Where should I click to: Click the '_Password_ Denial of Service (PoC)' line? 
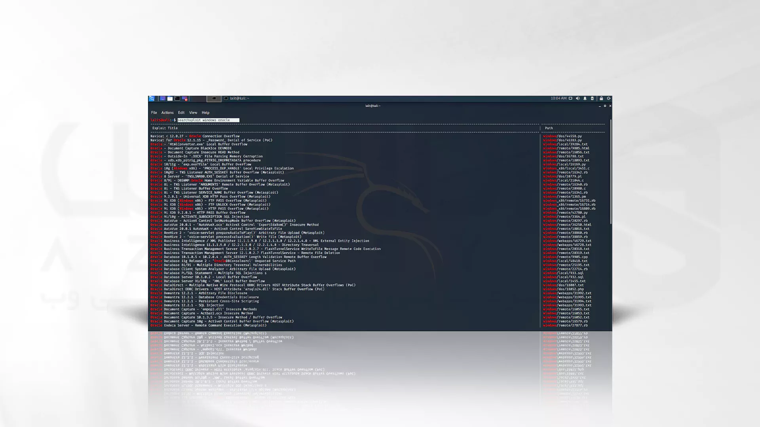211,140
